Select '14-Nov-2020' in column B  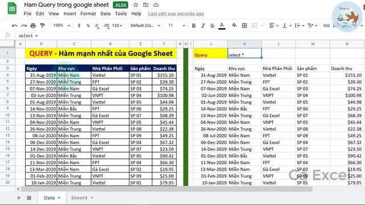[41, 109]
